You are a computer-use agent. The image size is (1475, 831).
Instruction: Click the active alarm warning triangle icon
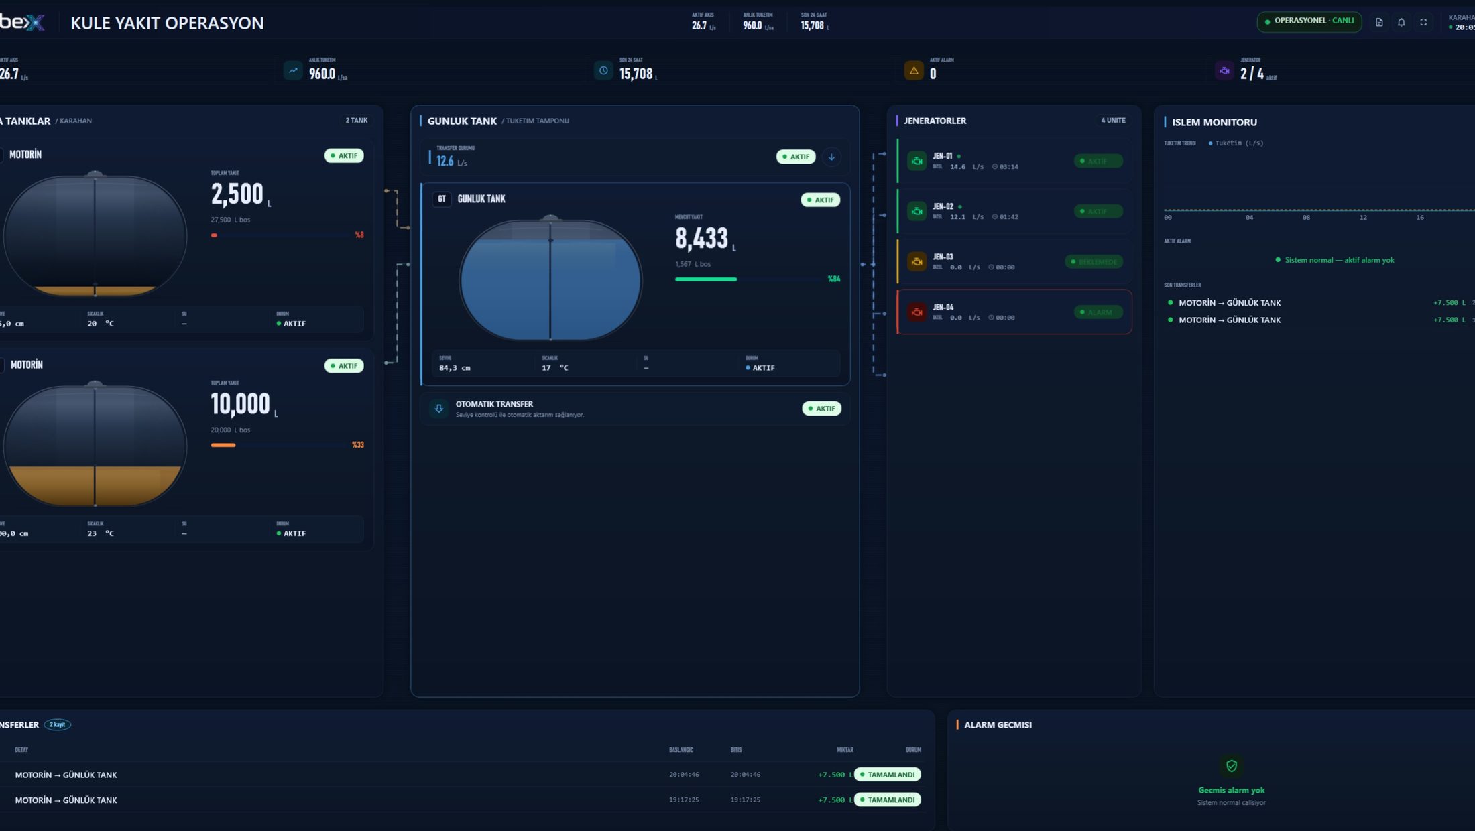[x=913, y=70]
